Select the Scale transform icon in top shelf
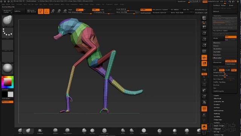This screenshot has height=136, width=241. [x=59, y=11]
